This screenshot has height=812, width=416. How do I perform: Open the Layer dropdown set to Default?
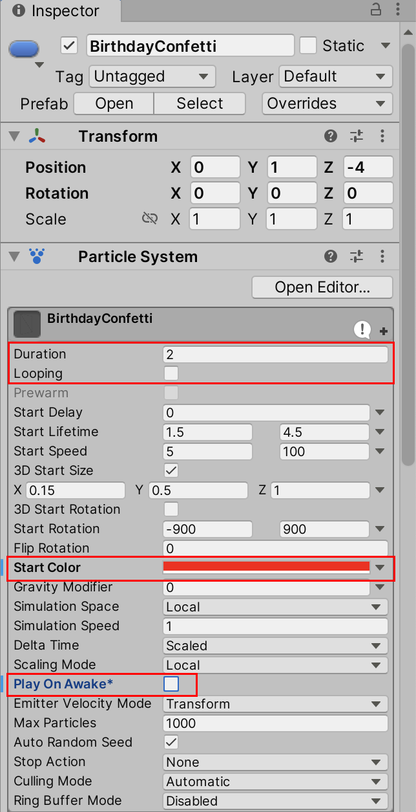point(336,76)
